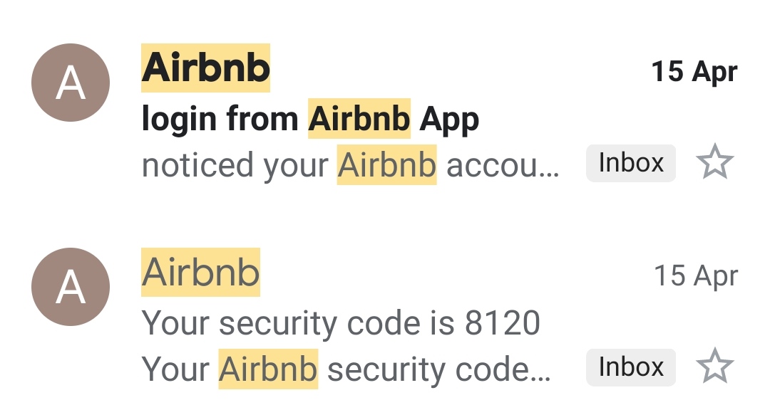This screenshot has height=405, width=770.
Task: Tap the non-bold Airbnb sender name
Action: (x=200, y=272)
